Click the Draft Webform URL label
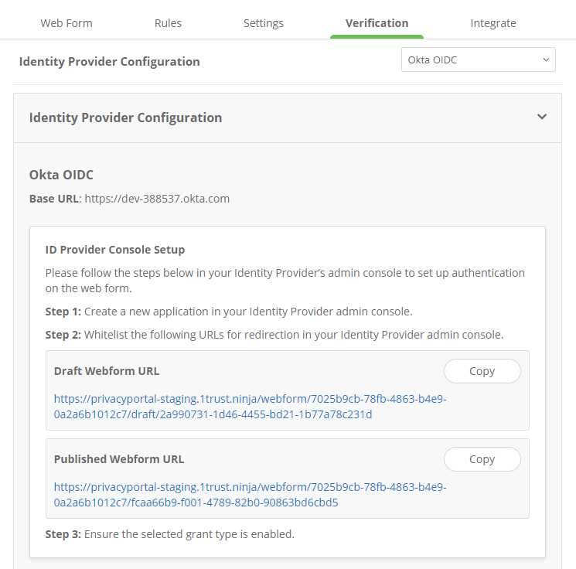 click(x=107, y=371)
